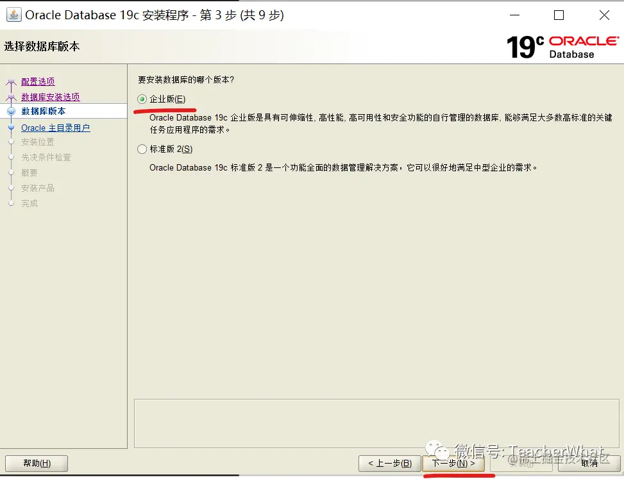Click the 数据库安装选项 step marker icon
Screen dimensions: 624x479
click(x=11, y=97)
